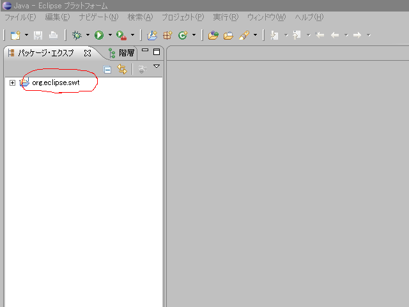Select the パッケージ・エクスプ tab
409x307 pixels.
coord(45,53)
